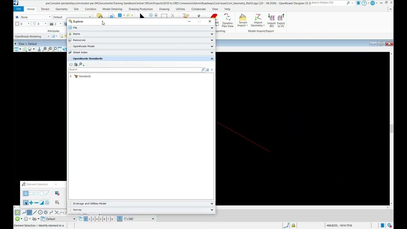Toggle the annotation scale lock icon
The height and width of the screenshot is (229, 407).
click(x=120, y=219)
